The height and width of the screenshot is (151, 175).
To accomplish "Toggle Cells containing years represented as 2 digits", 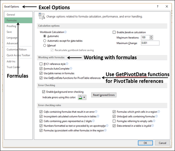I will [x=41, y=121].
